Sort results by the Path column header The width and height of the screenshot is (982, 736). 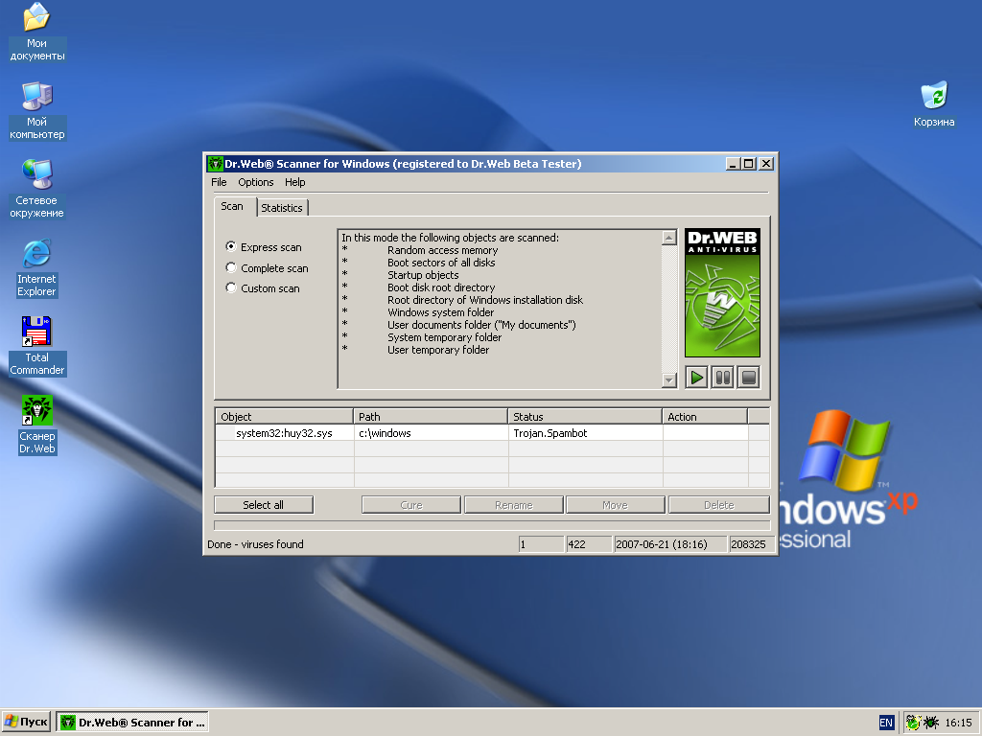[x=431, y=417]
